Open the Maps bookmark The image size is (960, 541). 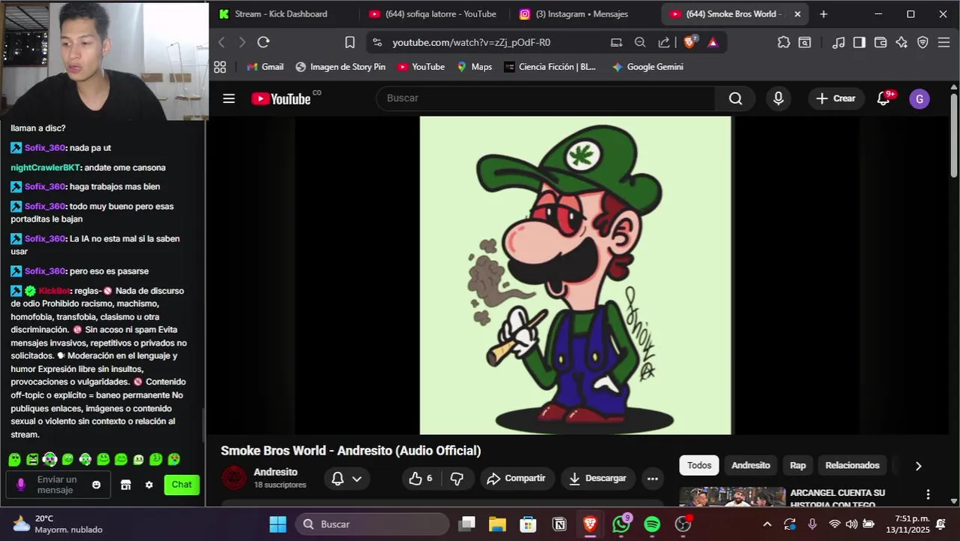[475, 67]
